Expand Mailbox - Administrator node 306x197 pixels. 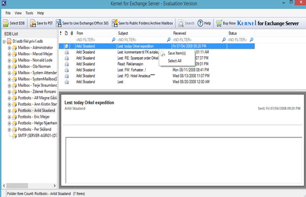[9, 48]
